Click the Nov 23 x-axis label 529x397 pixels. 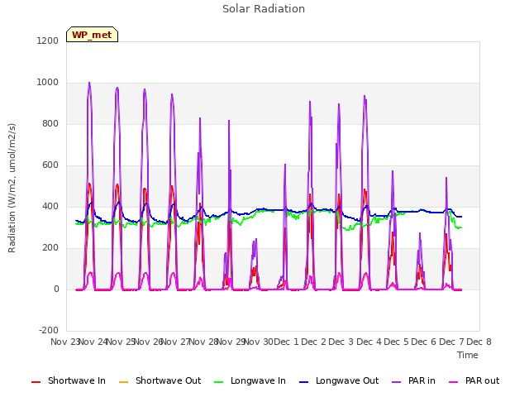coord(64,342)
